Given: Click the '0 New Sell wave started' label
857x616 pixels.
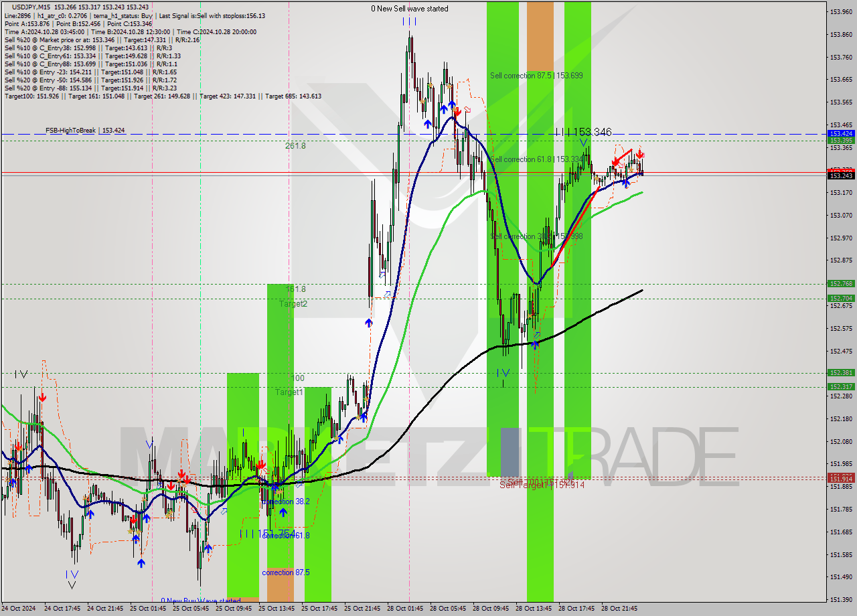Looking at the screenshot, I should pyautogui.click(x=410, y=9).
